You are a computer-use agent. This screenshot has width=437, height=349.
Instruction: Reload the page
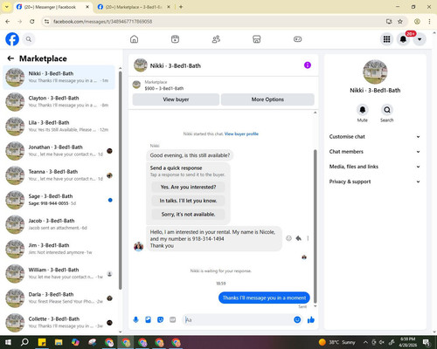[32, 21]
